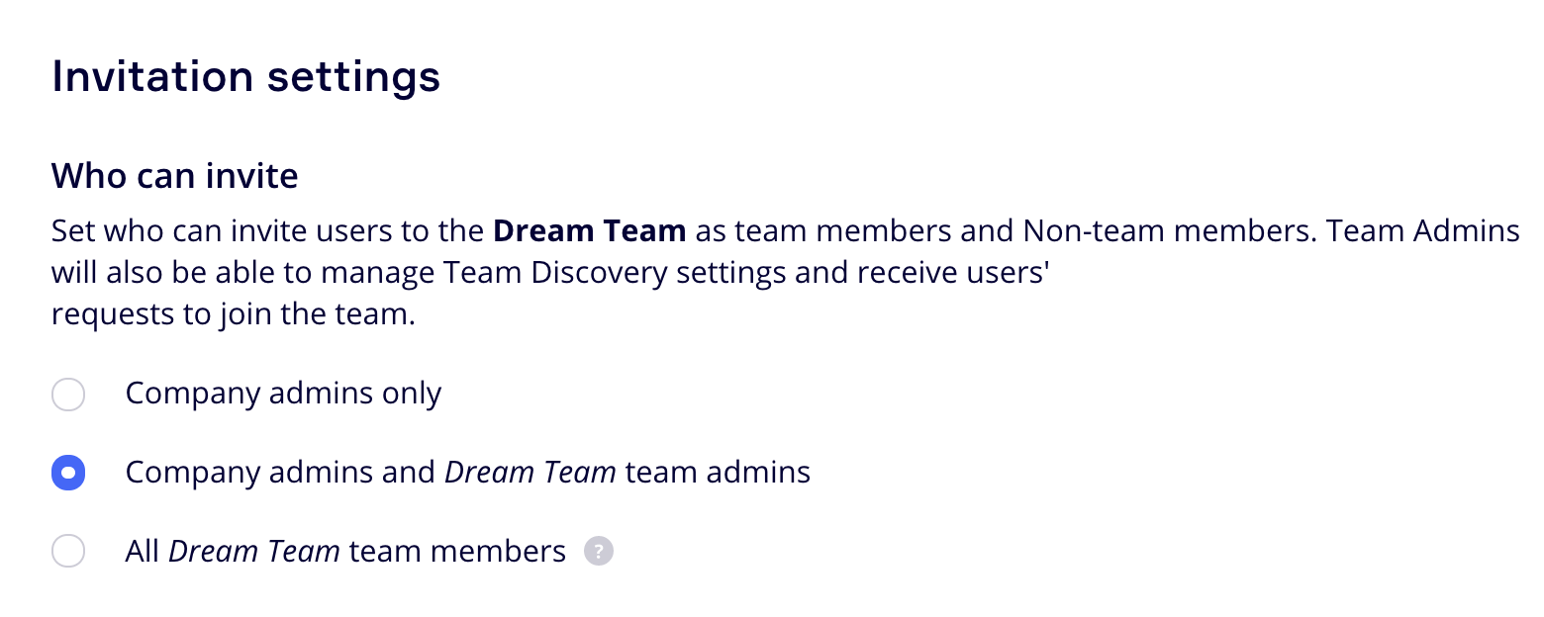1544x617 pixels.
Task: Click italic "Dream Team" in the third option
Action: click(x=254, y=551)
